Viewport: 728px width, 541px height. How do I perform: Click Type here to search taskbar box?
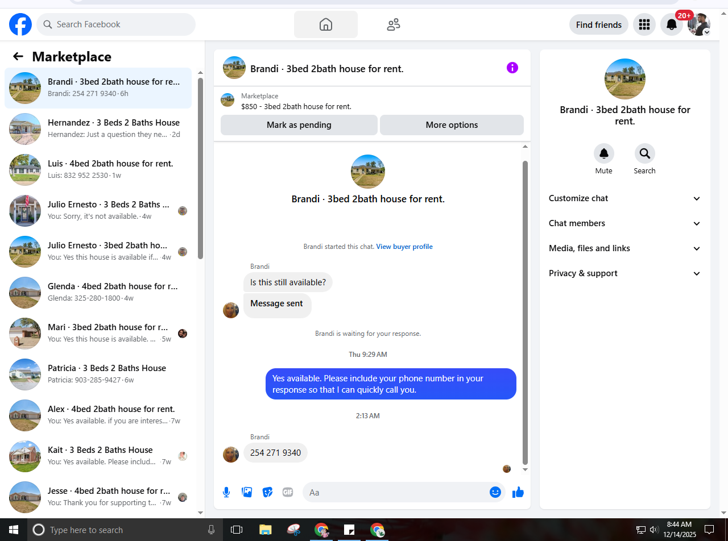[125, 530]
